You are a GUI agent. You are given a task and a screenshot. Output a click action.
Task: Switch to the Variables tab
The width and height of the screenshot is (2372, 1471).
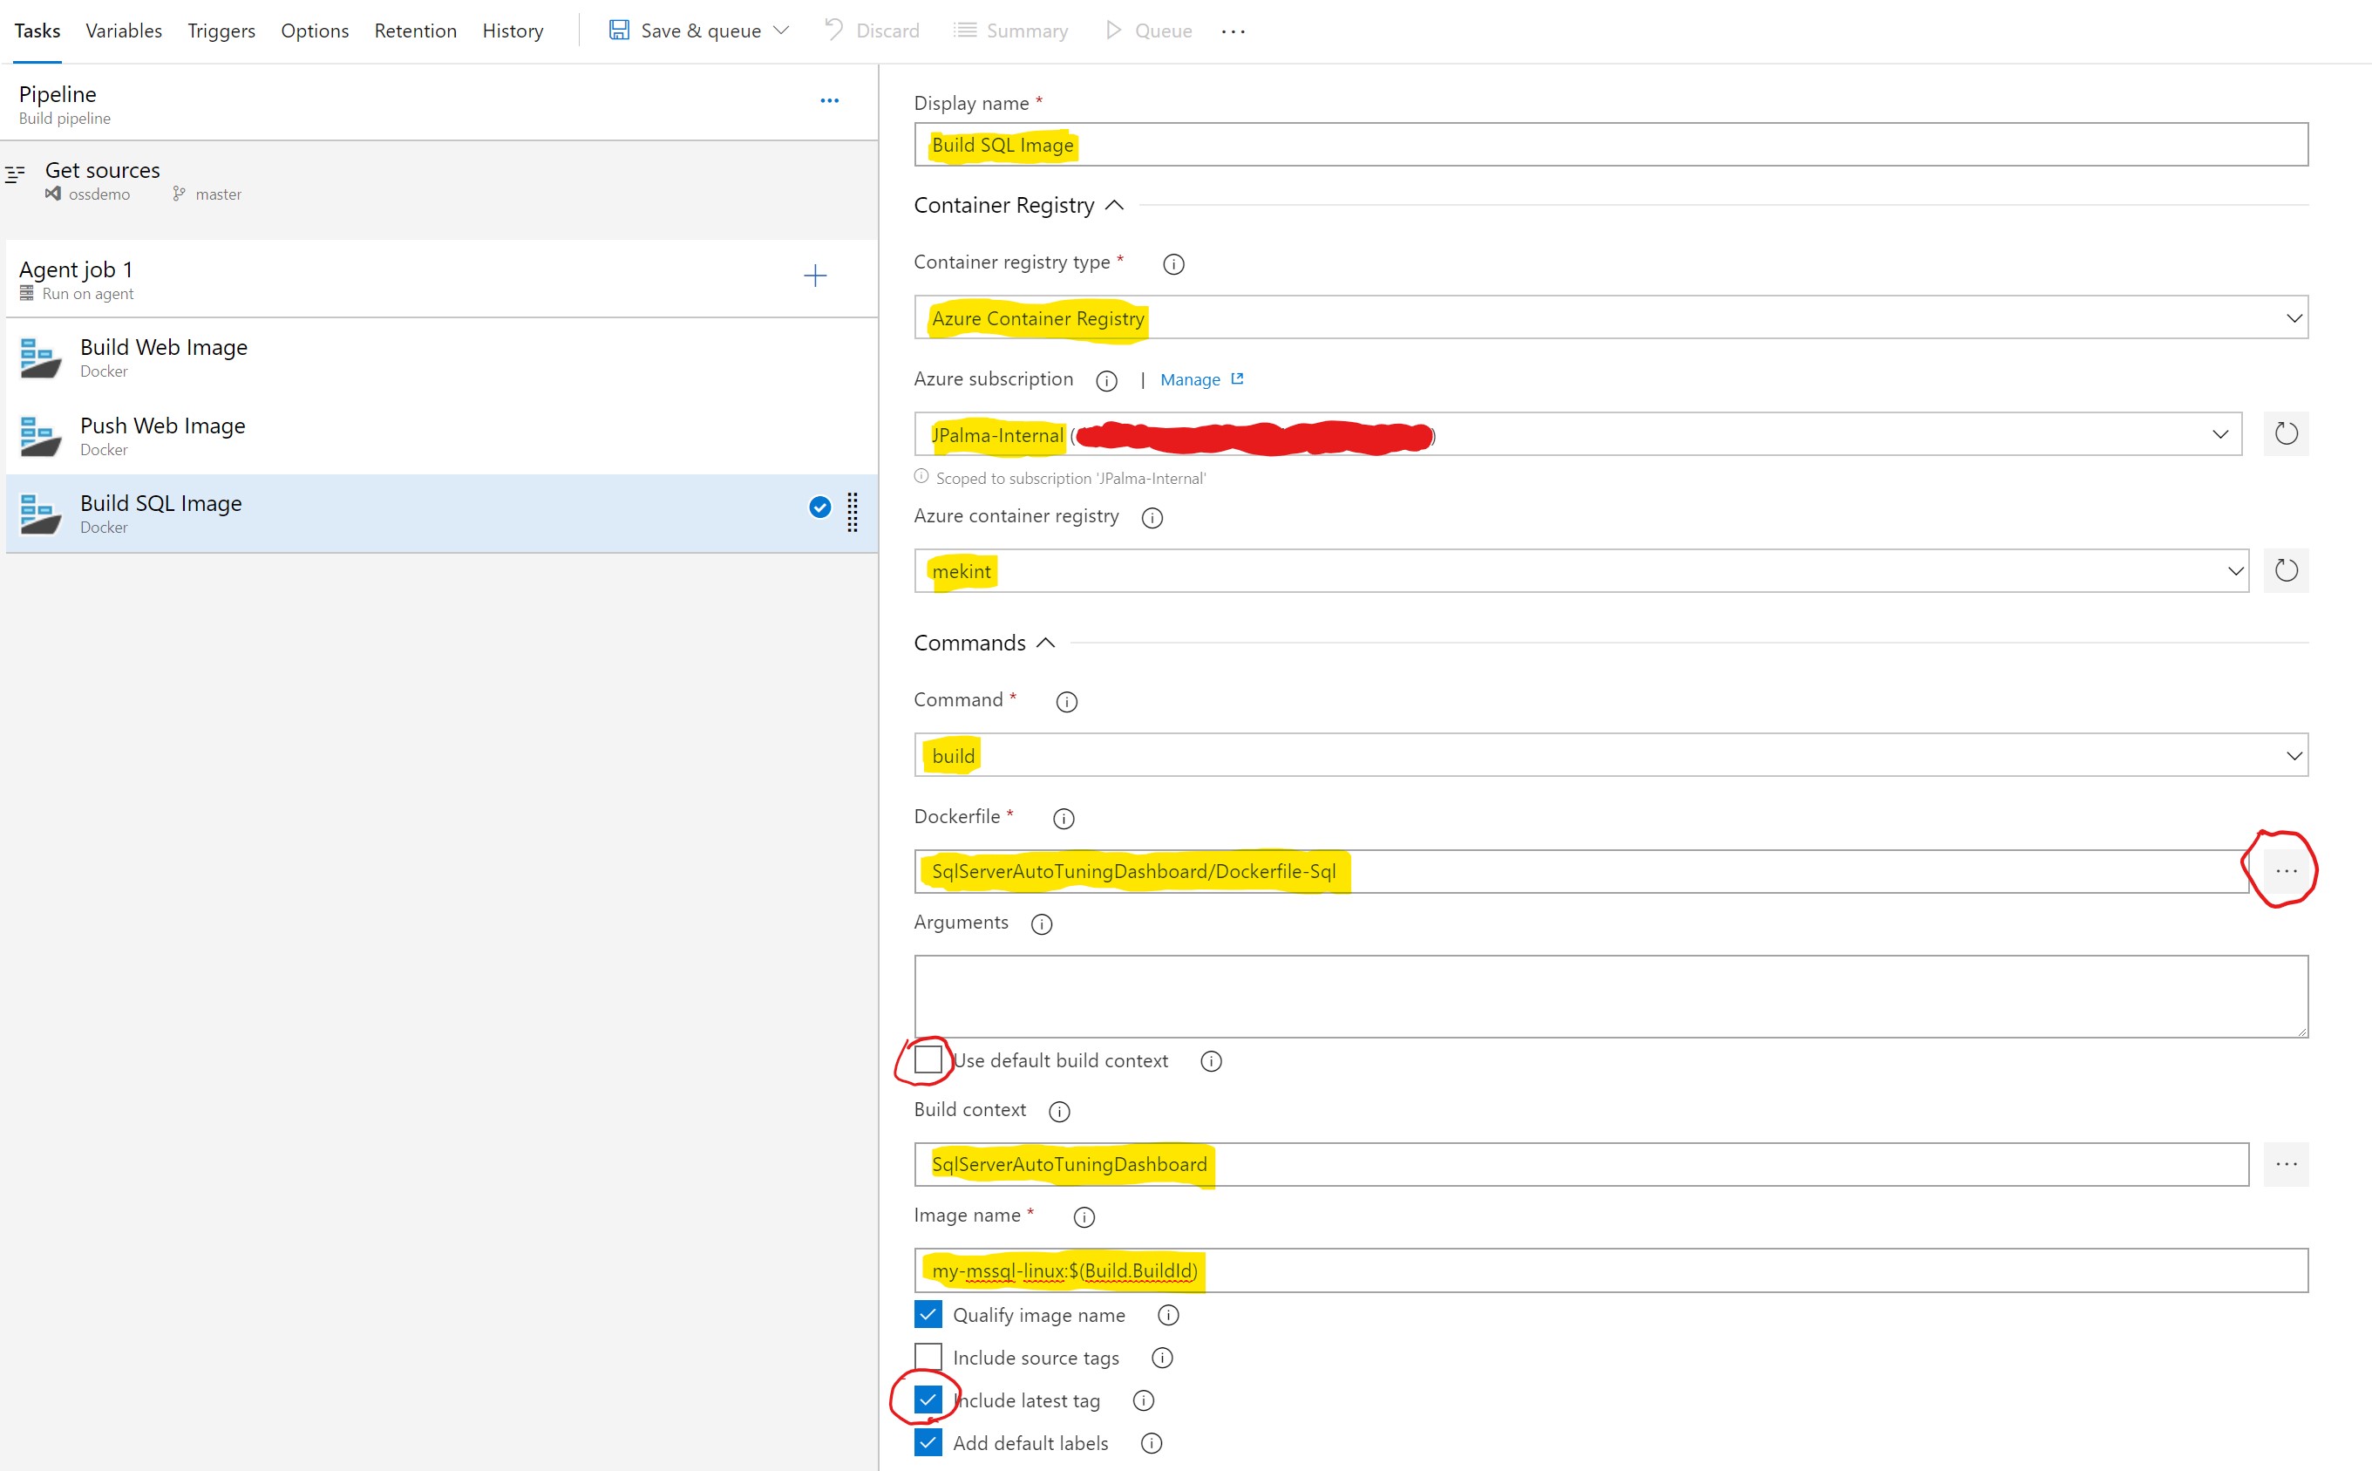coord(124,31)
